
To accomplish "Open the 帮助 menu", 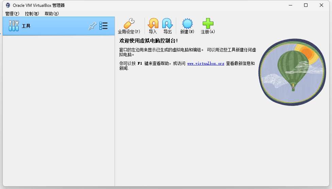I will click(x=52, y=14).
